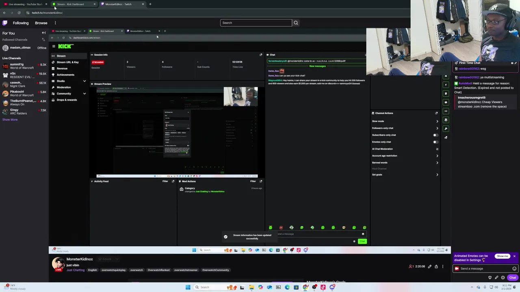Image resolution: width=520 pixels, height=292 pixels.
Task: Click the lightning bolt icon in Kick's side strip
Action: tap(446, 84)
